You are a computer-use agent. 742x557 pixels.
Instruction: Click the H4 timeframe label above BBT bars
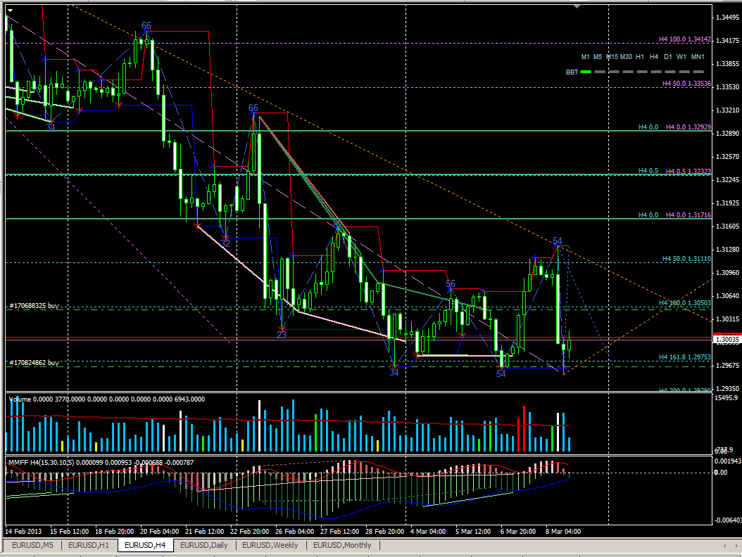(654, 57)
